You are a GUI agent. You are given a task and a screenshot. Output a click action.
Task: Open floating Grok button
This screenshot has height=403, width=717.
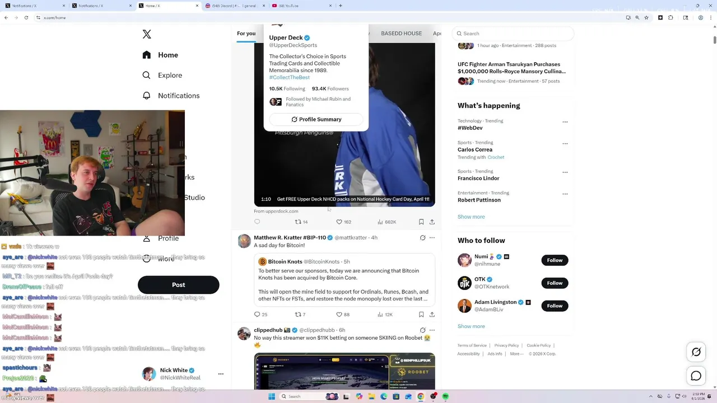pyautogui.click(x=696, y=352)
